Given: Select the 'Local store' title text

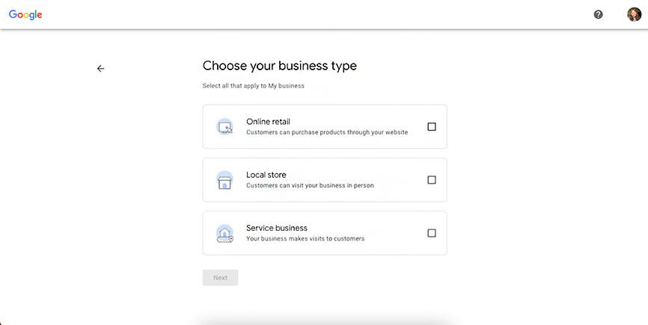Looking at the screenshot, I should pos(266,175).
